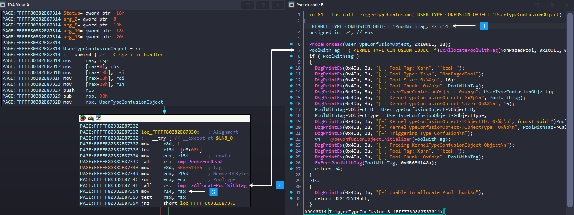Click 'arg_18= qword ptr 20h' stack variable
This screenshot has height=215, width=574.
(94, 37)
